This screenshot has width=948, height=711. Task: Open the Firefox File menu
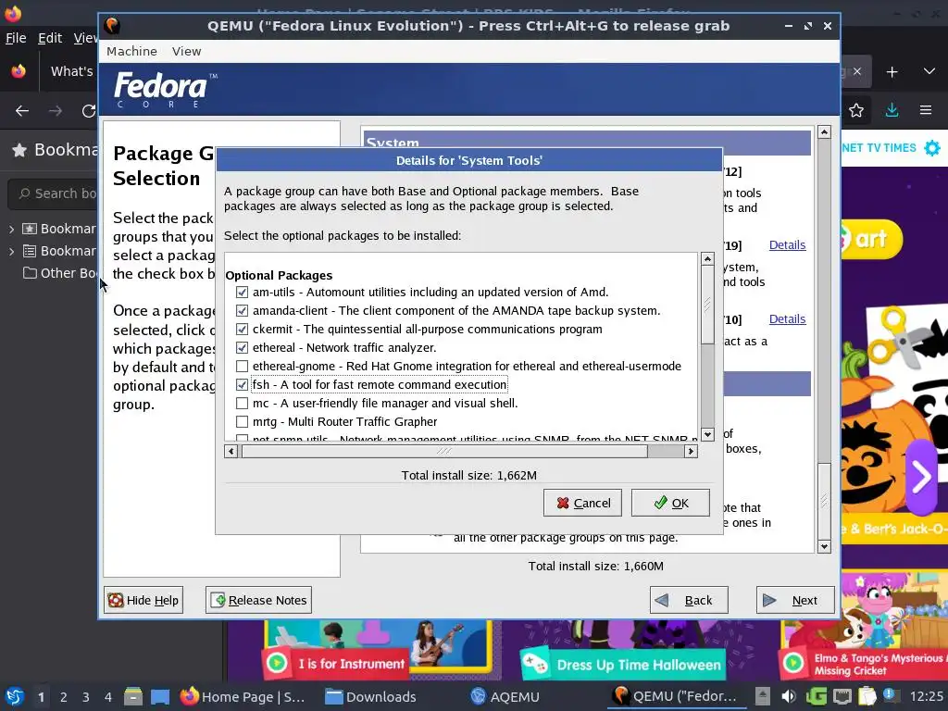[x=16, y=38]
